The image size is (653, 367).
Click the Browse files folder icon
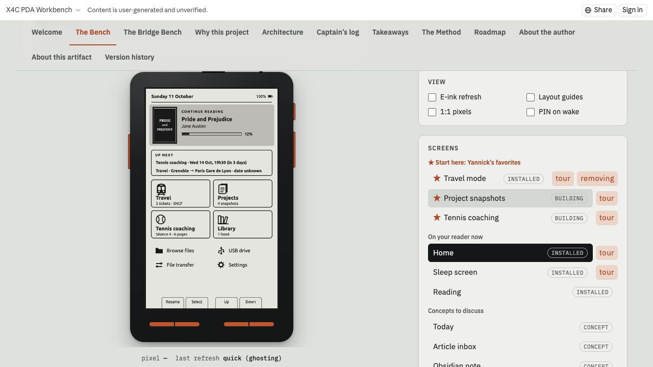tap(159, 251)
